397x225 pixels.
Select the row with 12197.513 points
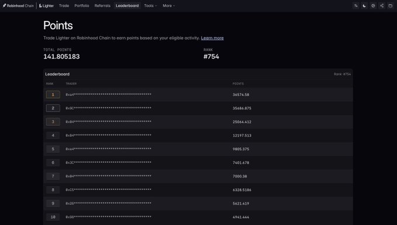[198, 136]
